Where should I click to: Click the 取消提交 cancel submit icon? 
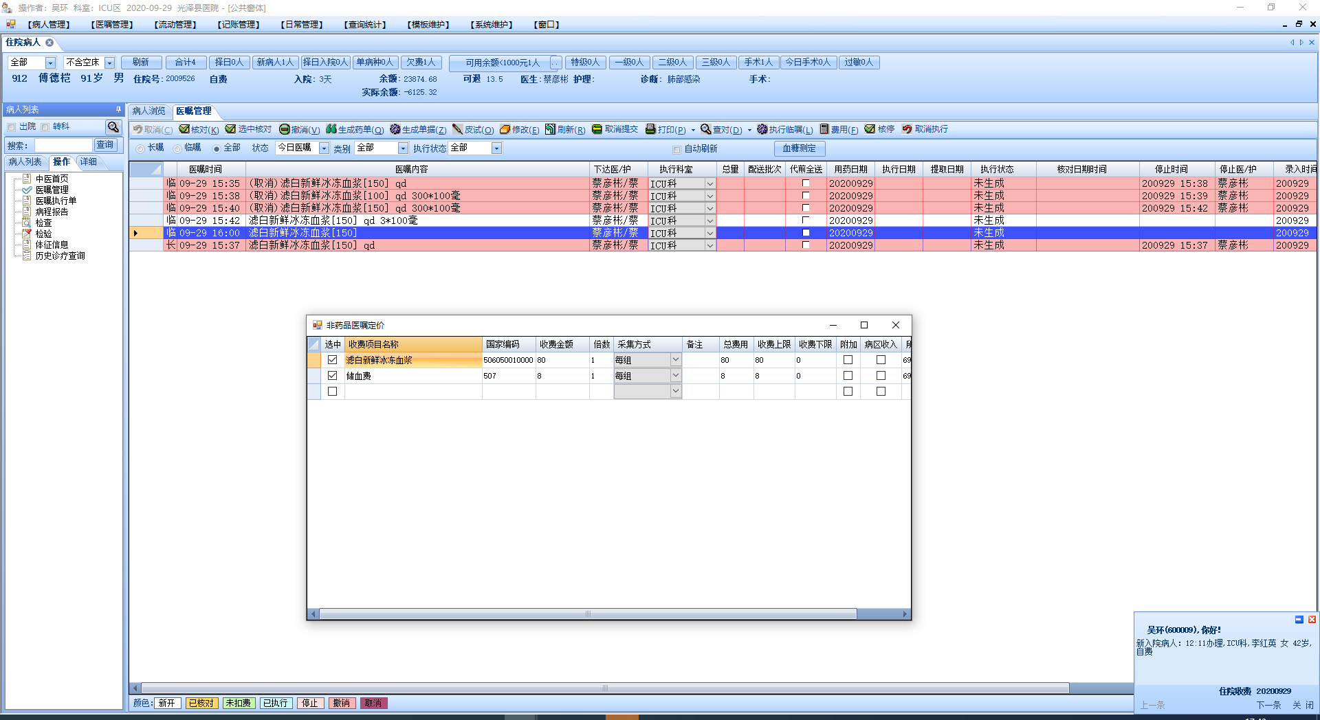tap(597, 129)
